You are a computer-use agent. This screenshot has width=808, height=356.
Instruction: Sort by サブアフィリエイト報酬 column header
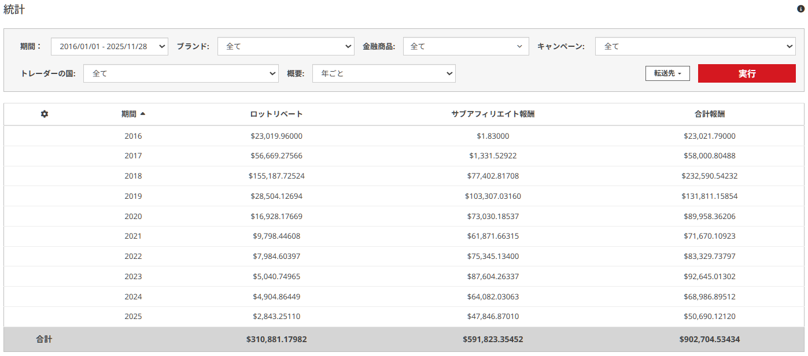point(492,114)
